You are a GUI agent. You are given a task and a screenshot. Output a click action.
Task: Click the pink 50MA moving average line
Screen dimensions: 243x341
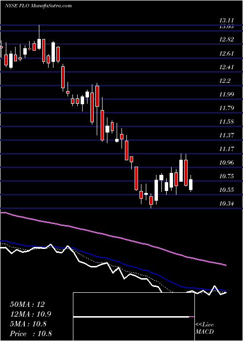pos(113,237)
